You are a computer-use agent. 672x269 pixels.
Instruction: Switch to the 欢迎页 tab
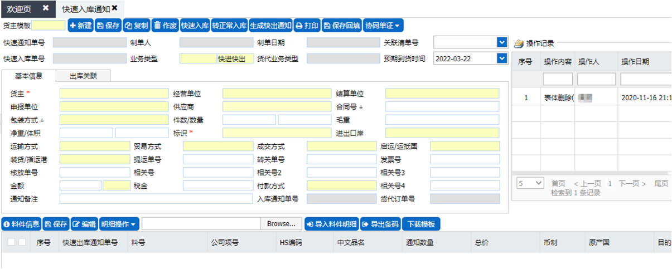click(x=22, y=8)
